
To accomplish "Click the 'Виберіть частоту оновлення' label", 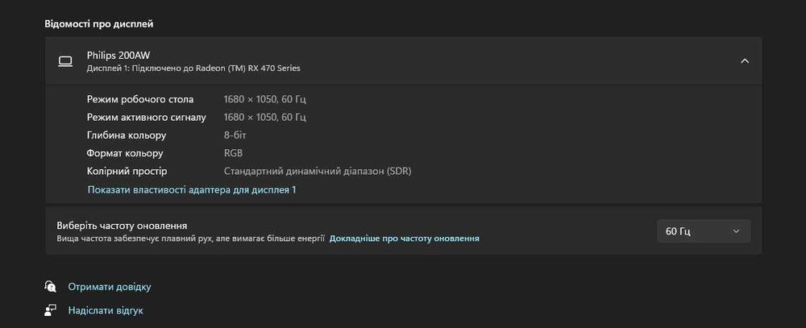I will [122, 226].
